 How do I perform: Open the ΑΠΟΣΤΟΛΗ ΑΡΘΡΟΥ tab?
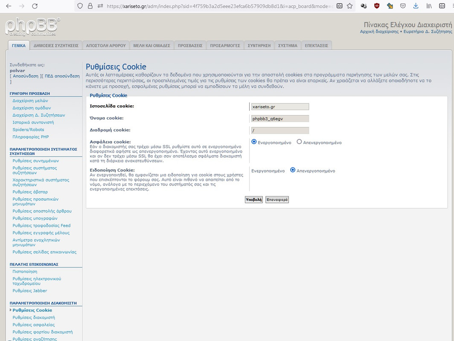click(x=106, y=46)
